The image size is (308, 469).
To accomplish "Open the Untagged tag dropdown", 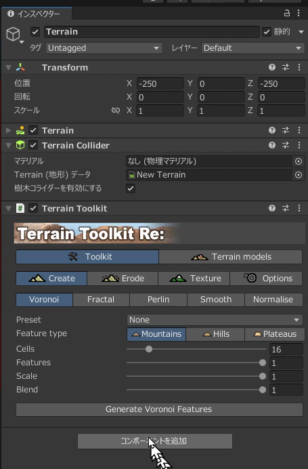I will point(104,48).
